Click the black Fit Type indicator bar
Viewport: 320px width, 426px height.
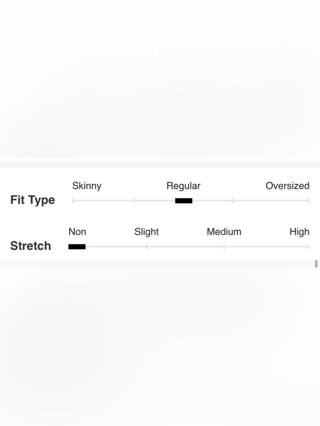click(184, 201)
